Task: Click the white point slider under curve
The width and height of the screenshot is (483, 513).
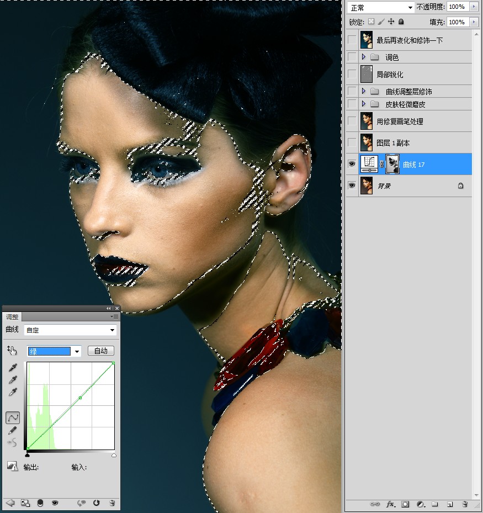Action: tap(114, 455)
